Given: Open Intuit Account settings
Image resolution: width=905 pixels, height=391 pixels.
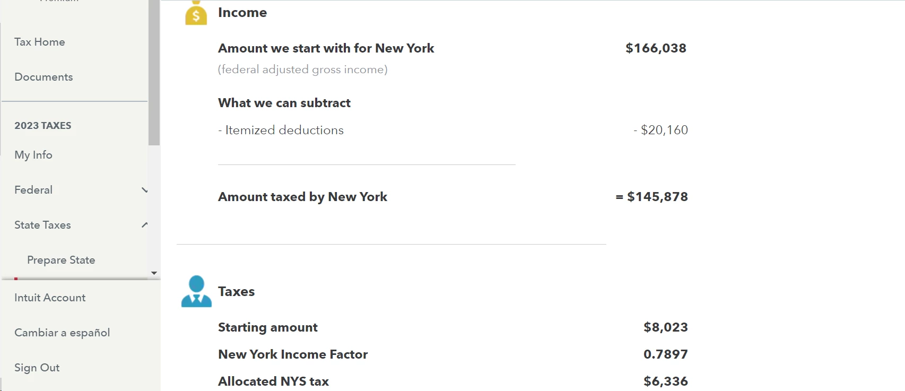Looking at the screenshot, I should [50, 298].
